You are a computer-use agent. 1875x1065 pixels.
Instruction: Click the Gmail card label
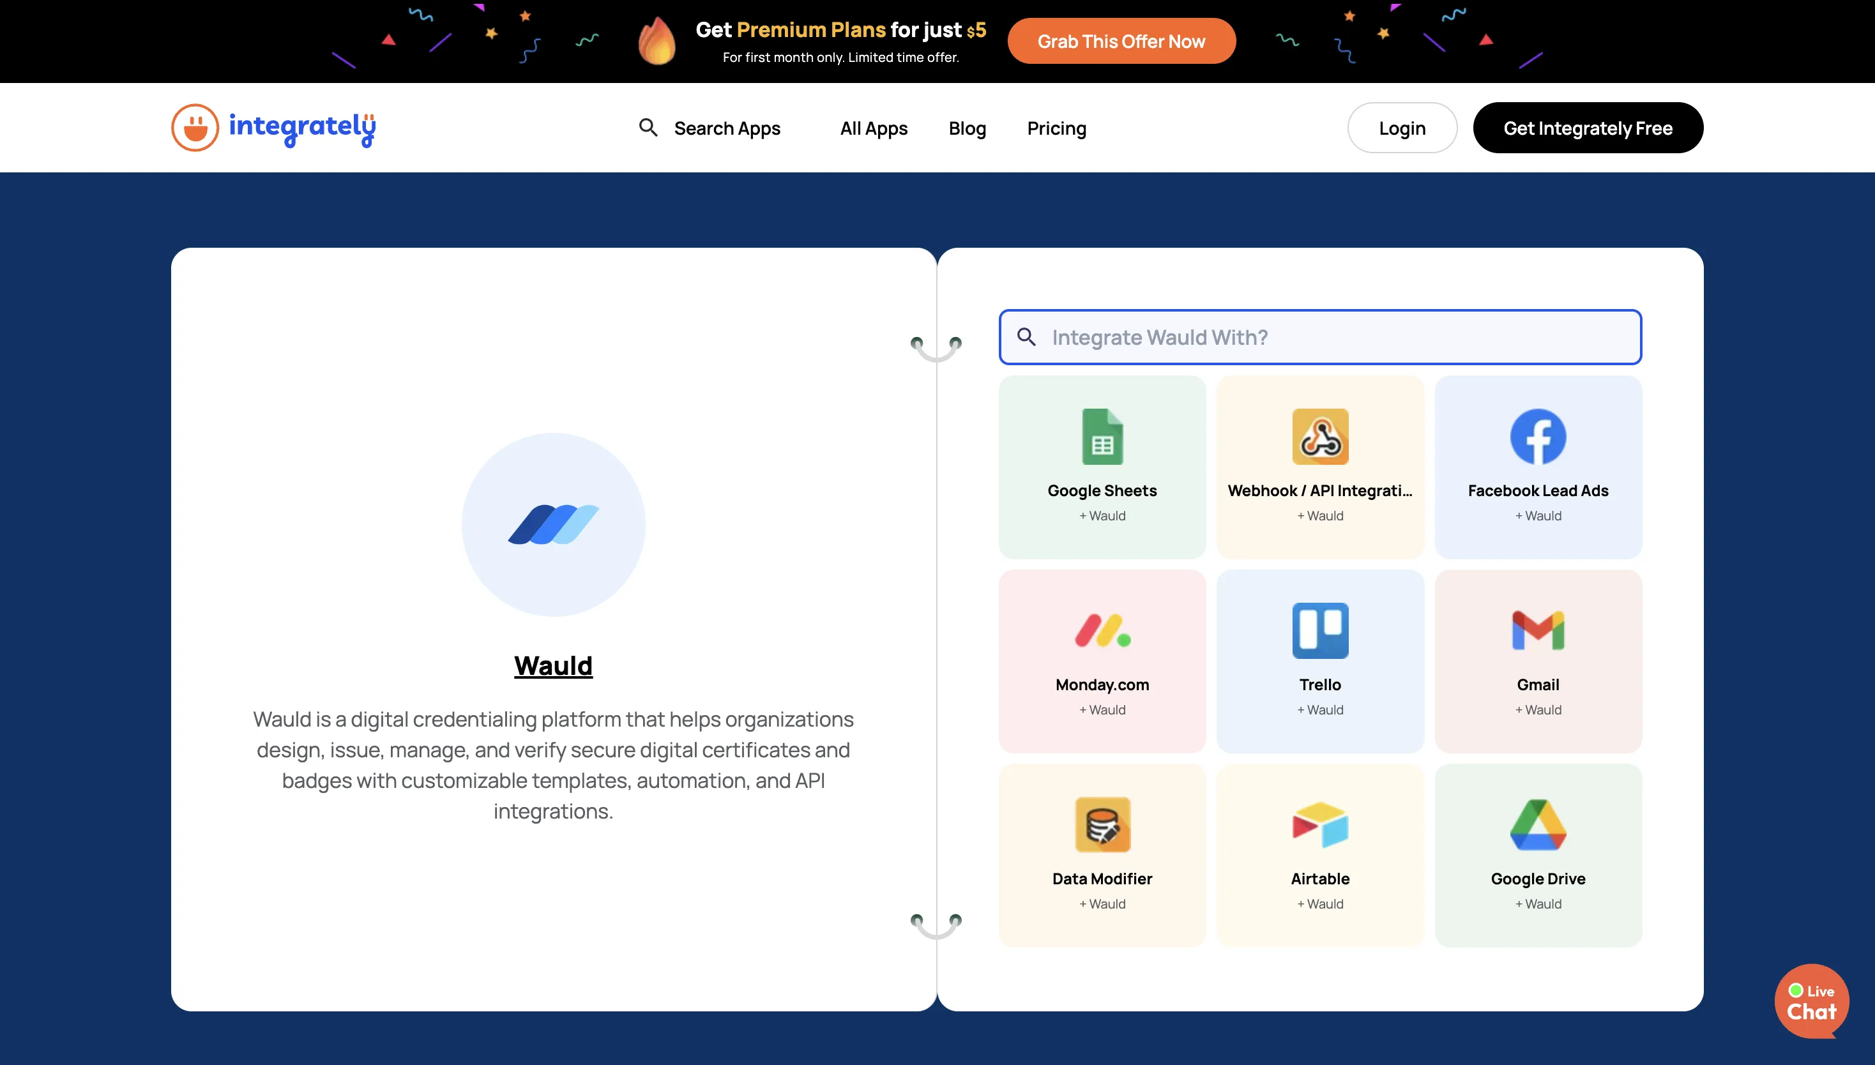(1538, 684)
